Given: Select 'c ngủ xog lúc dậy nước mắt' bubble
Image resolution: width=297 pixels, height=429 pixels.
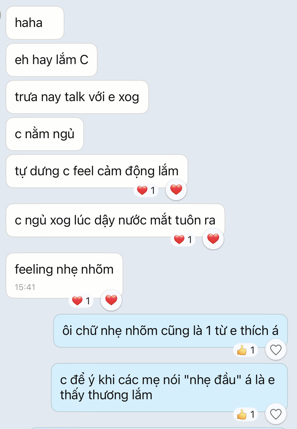Looking at the screenshot, I should click(x=115, y=220).
